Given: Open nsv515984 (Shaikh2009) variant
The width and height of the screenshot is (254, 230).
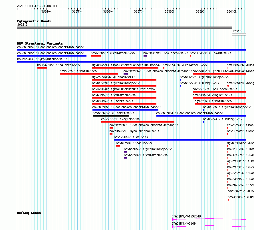Looking at the screenshot, I should tap(135, 143).
